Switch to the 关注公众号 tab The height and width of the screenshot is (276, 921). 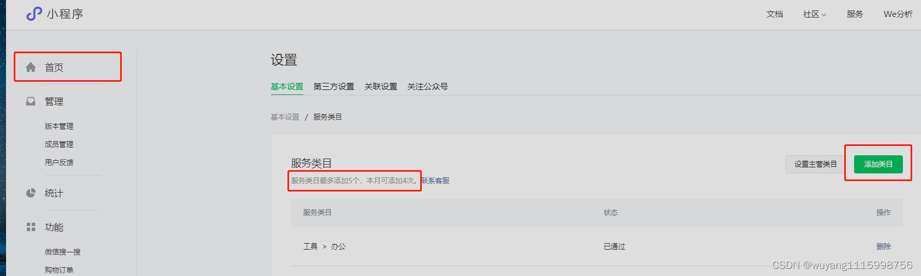point(427,87)
